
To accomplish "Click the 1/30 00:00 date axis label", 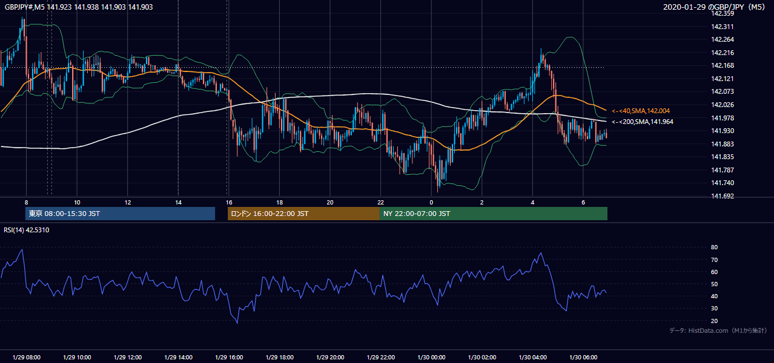I will (x=431, y=357).
